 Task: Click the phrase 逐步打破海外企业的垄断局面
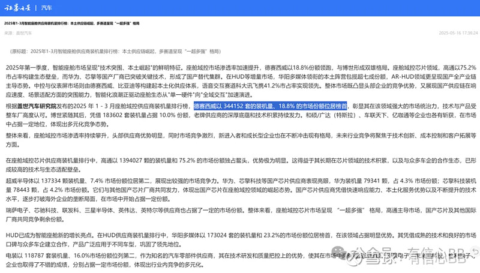point(59,199)
